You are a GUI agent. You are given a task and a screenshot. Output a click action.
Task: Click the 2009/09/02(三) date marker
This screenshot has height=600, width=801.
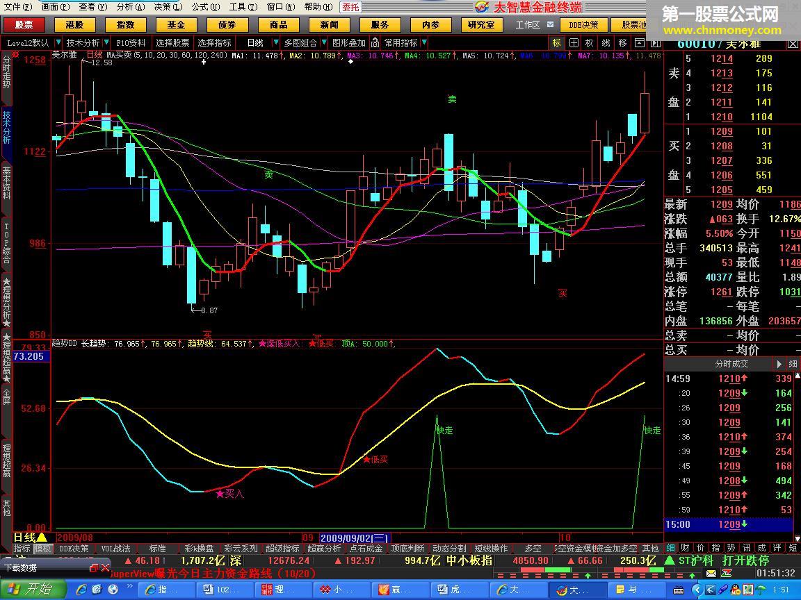[354, 537]
